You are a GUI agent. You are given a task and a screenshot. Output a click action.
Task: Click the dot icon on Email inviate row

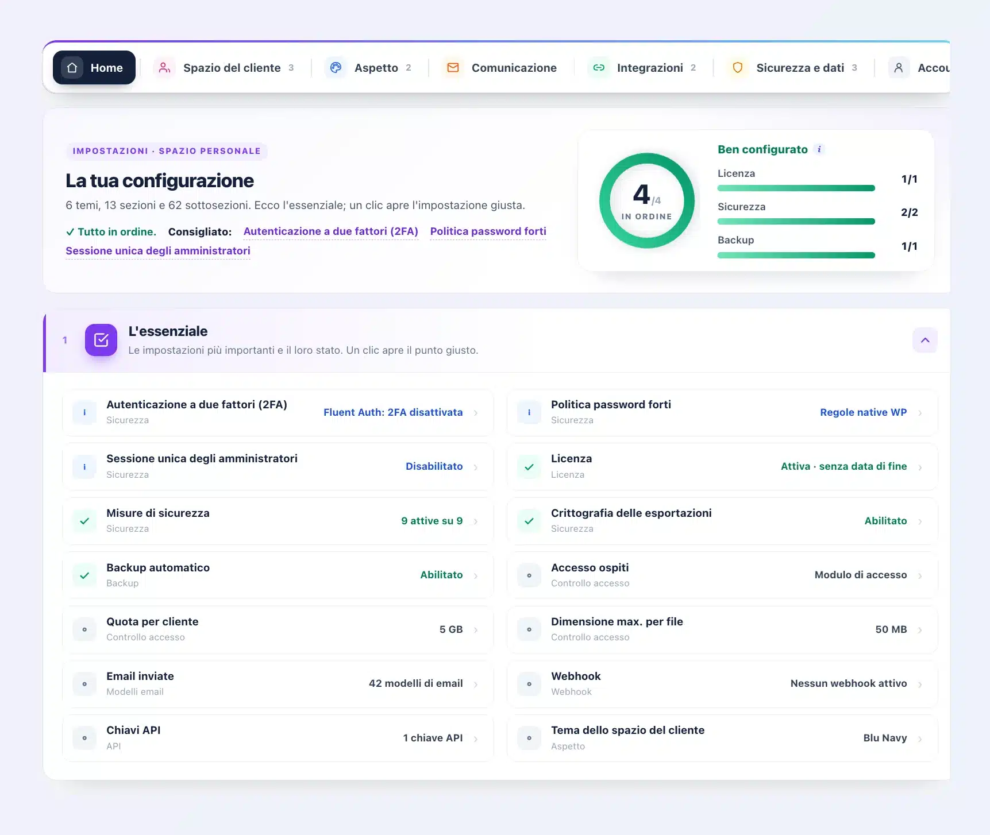84,684
